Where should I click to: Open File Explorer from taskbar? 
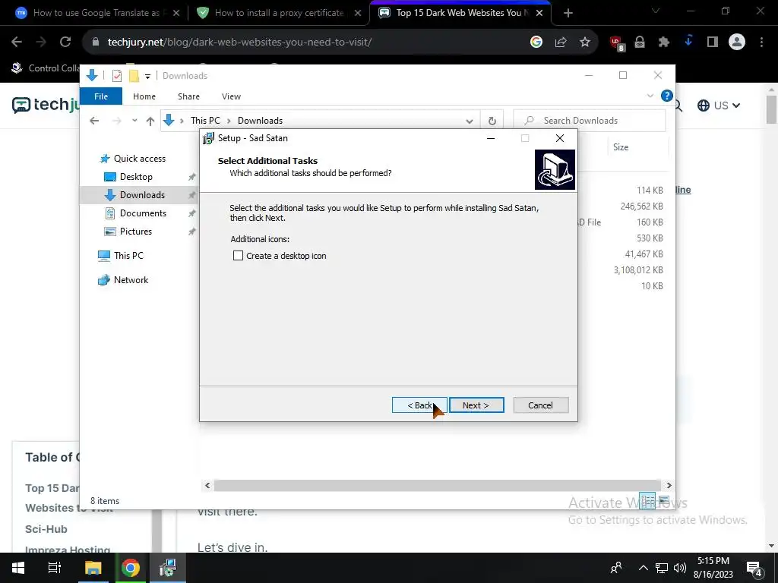coord(92,568)
